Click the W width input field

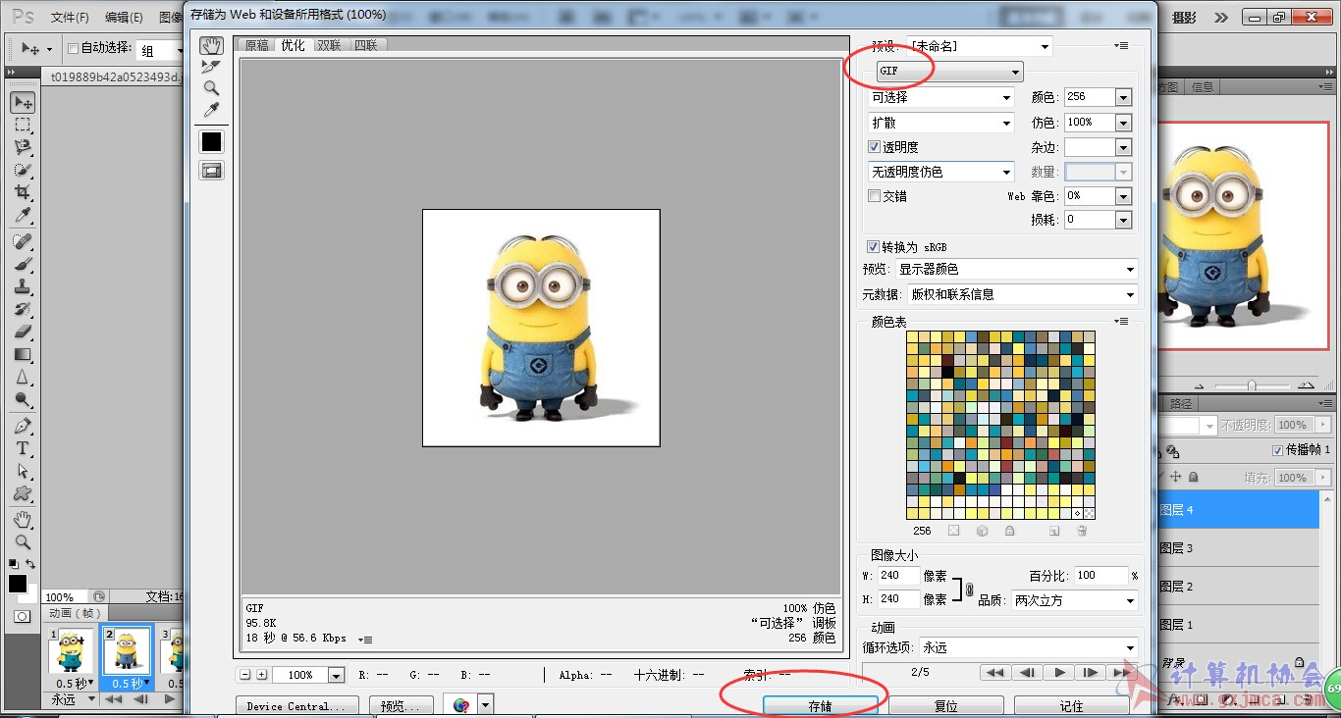898,576
